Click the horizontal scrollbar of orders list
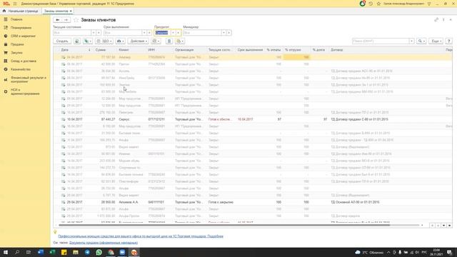Viewport: 457px width, 257px height. (x=224, y=226)
